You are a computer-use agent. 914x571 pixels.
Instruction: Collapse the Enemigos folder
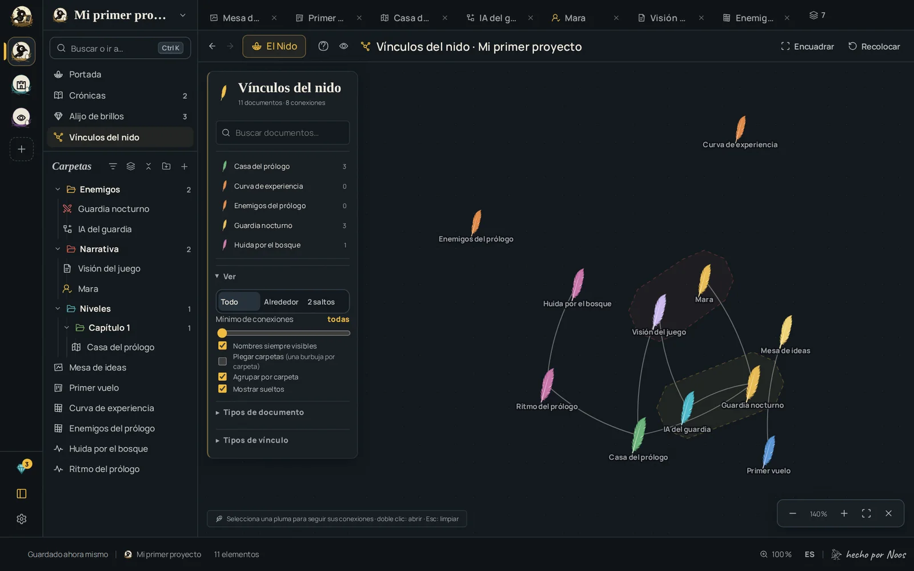(x=57, y=189)
